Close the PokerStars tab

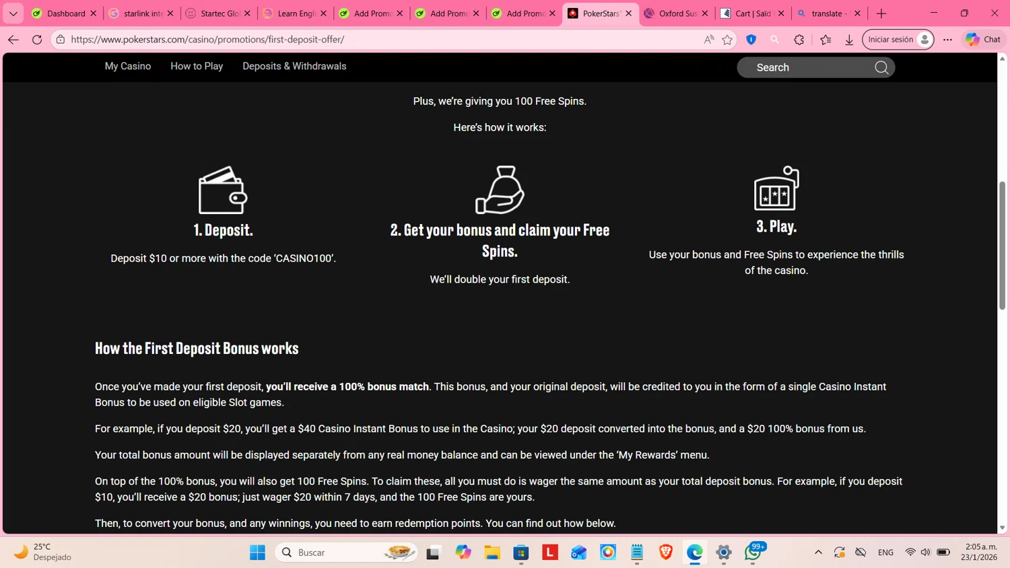pos(629,13)
